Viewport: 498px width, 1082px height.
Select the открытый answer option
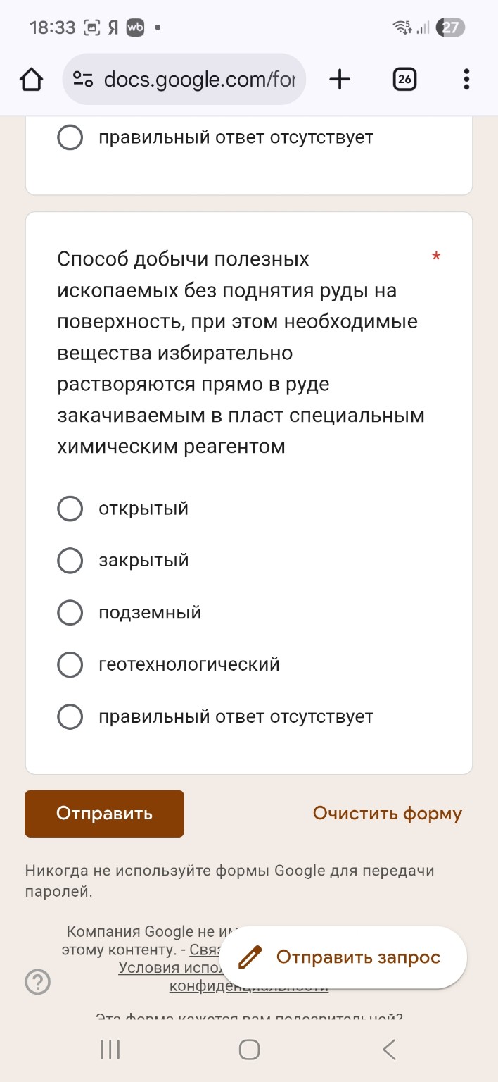coord(70,508)
